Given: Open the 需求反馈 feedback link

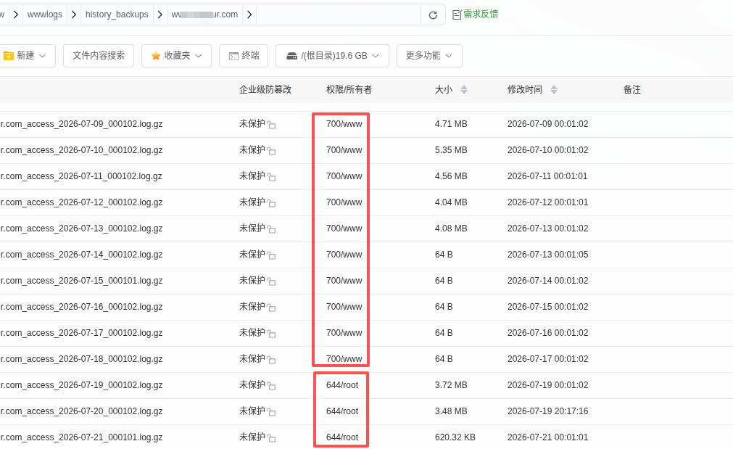Looking at the screenshot, I should (x=475, y=15).
